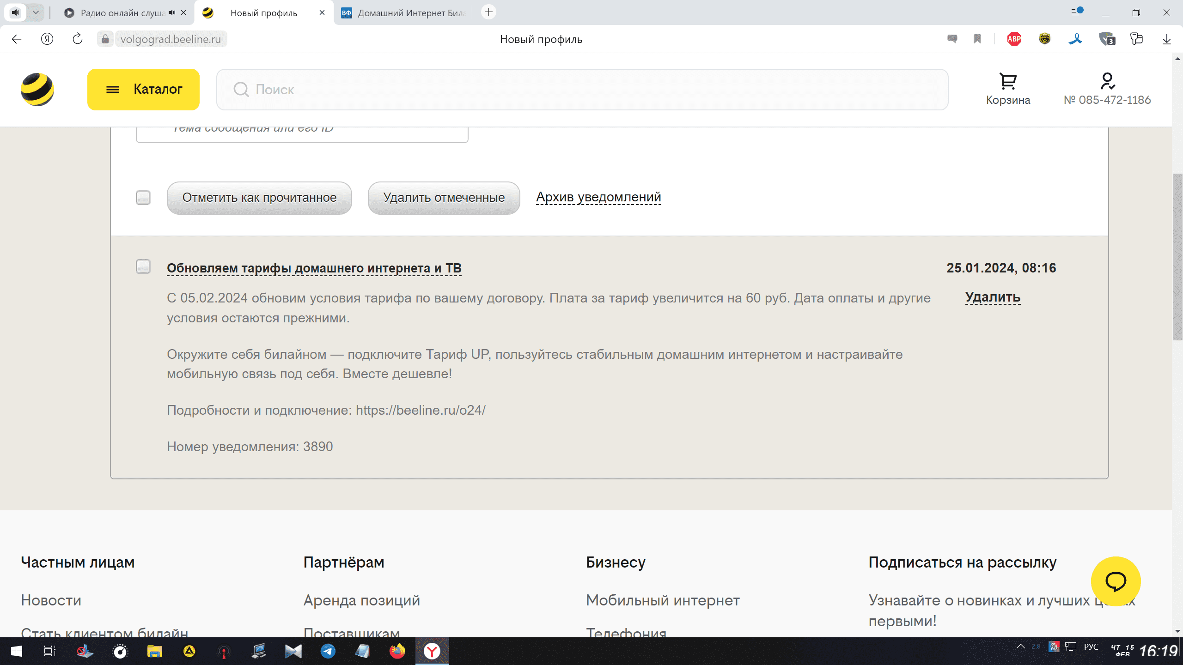Reload the page with refresh icon
This screenshot has width=1183, height=665.
tap(77, 39)
